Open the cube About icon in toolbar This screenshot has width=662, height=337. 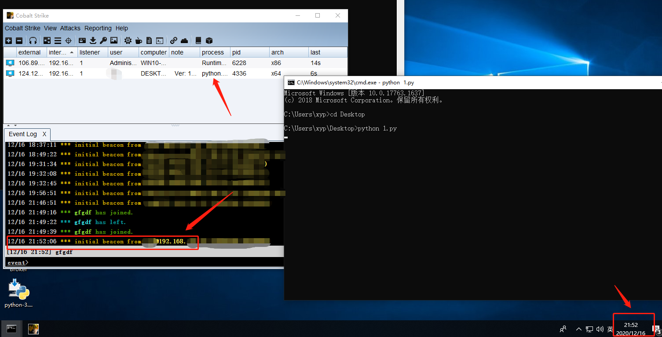(209, 40)
